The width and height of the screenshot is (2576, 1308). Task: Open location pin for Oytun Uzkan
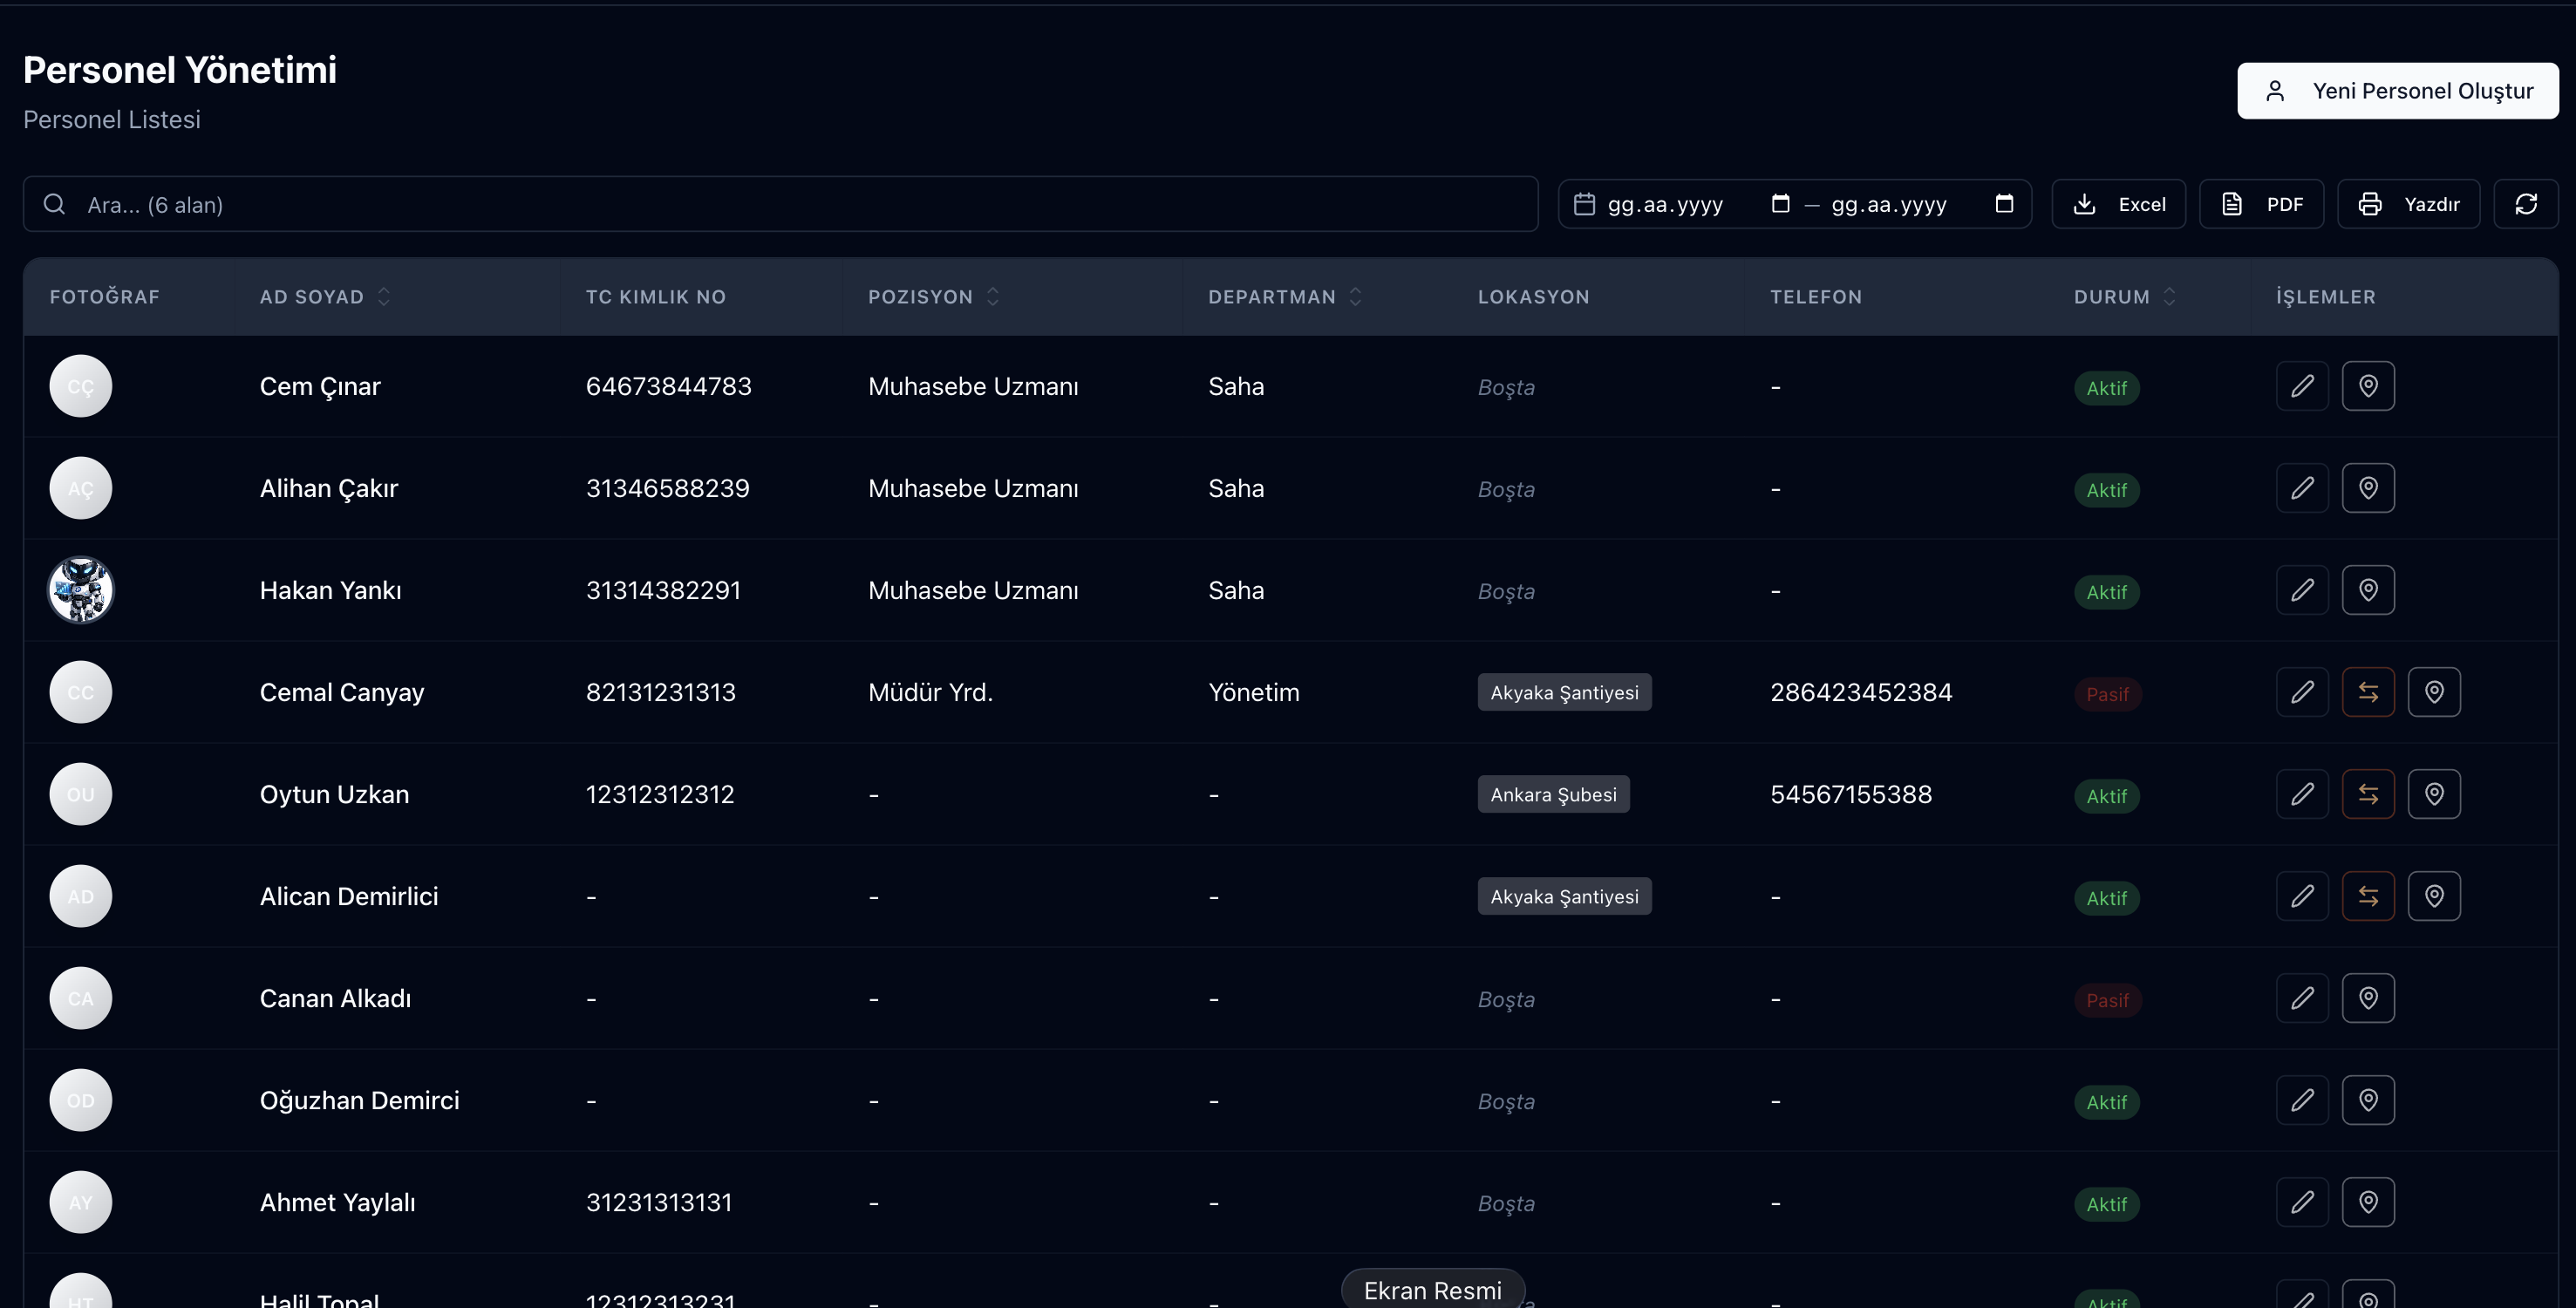pos(2434,794)
